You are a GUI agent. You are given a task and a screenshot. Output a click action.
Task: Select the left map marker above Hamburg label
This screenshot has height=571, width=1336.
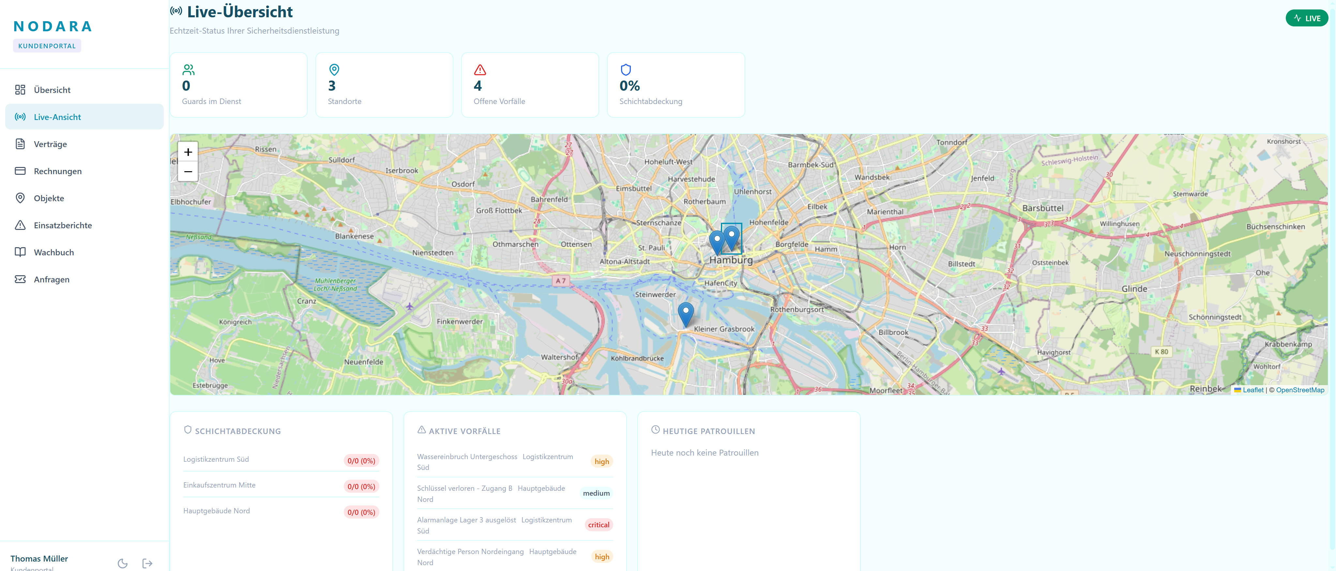[716, 243]
